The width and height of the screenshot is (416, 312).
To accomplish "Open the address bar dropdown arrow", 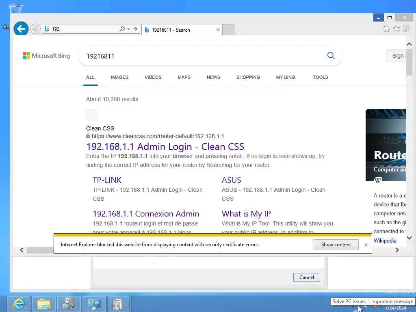I will pyautogui.click(x=129, y=29).
